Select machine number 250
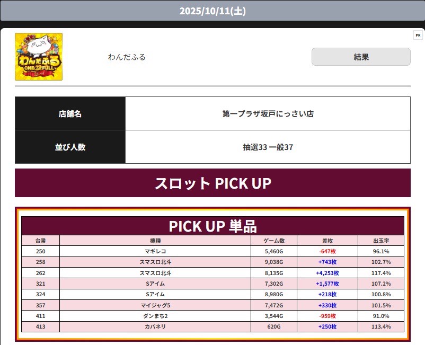The height and width of the screenshot is (345, 425). 40,251
